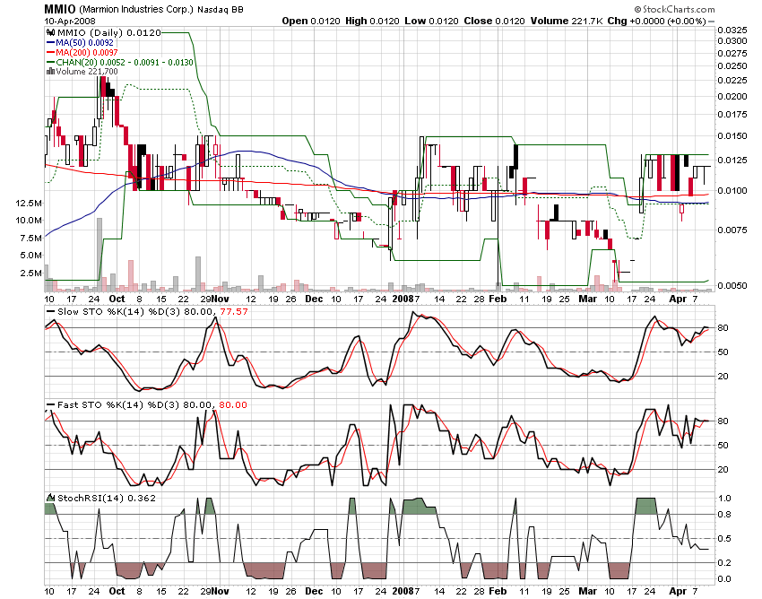This screenshot has height=599, width=762.
Task: Click the 0.0325 price axis label
Action: click(732, 30)
